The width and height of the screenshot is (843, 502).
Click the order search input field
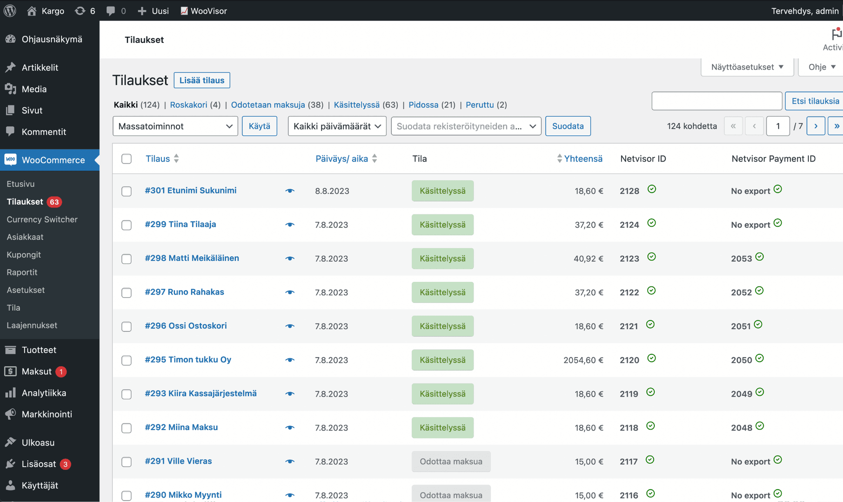pos(717,101)
